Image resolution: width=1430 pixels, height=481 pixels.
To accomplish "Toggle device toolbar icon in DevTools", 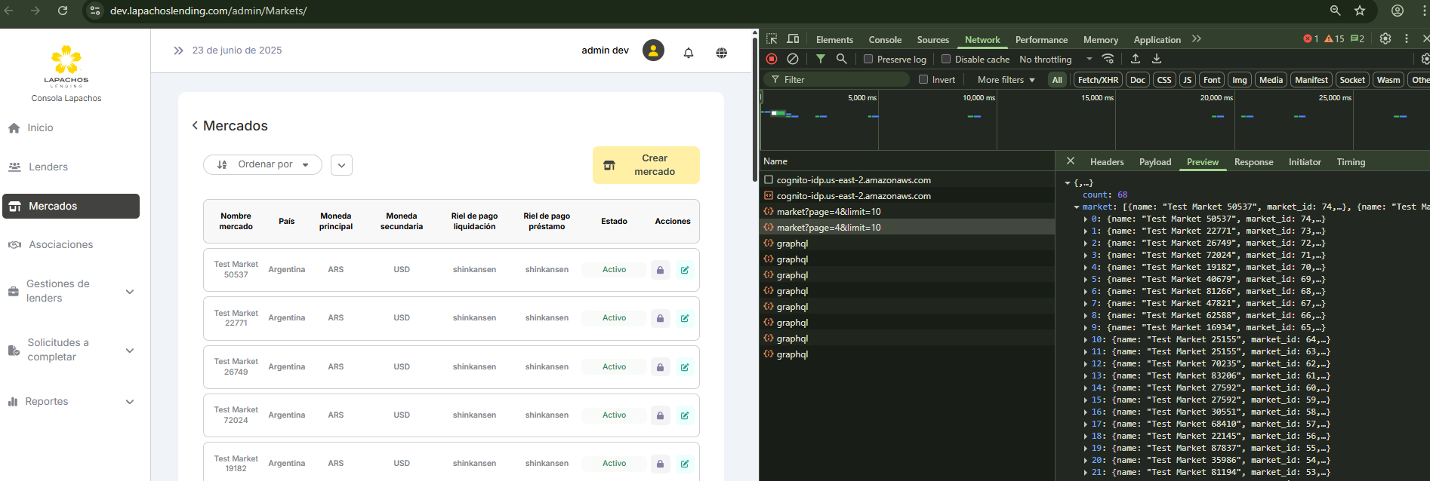I will click(793, 39).
